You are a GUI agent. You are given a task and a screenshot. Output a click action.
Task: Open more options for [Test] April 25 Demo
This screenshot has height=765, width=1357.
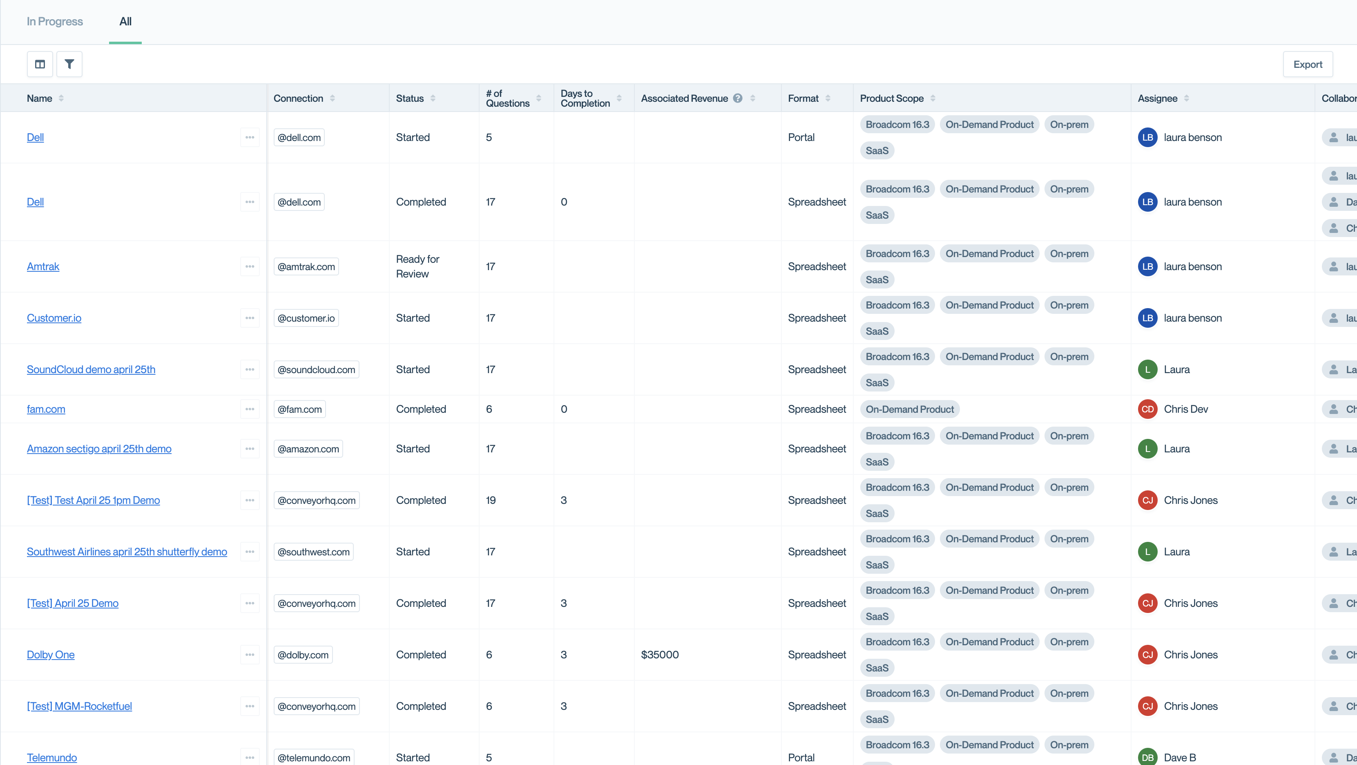(250, 603)
